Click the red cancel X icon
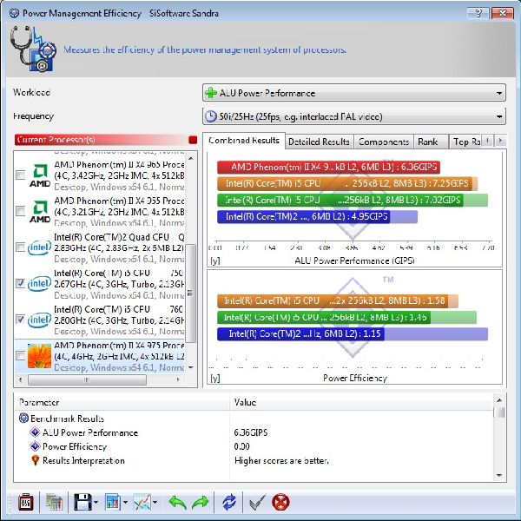The height and width of the screenshot is (521, 521). [280, 502]
